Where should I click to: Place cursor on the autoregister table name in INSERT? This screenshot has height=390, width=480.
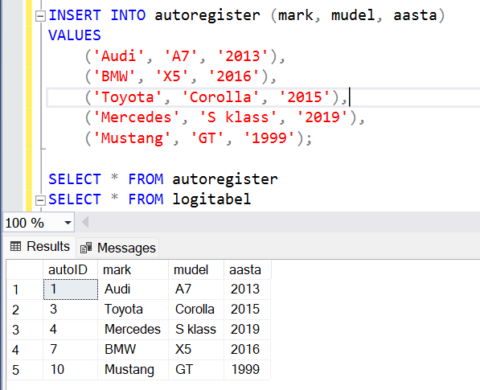point(207,15)
